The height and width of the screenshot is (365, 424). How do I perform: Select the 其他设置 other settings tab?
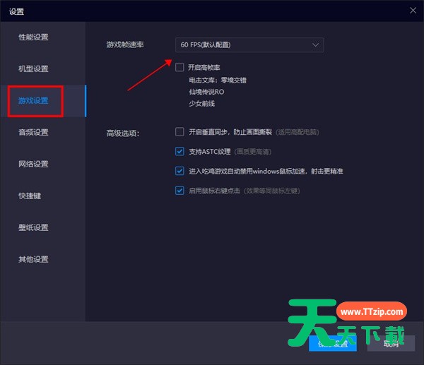33,259
